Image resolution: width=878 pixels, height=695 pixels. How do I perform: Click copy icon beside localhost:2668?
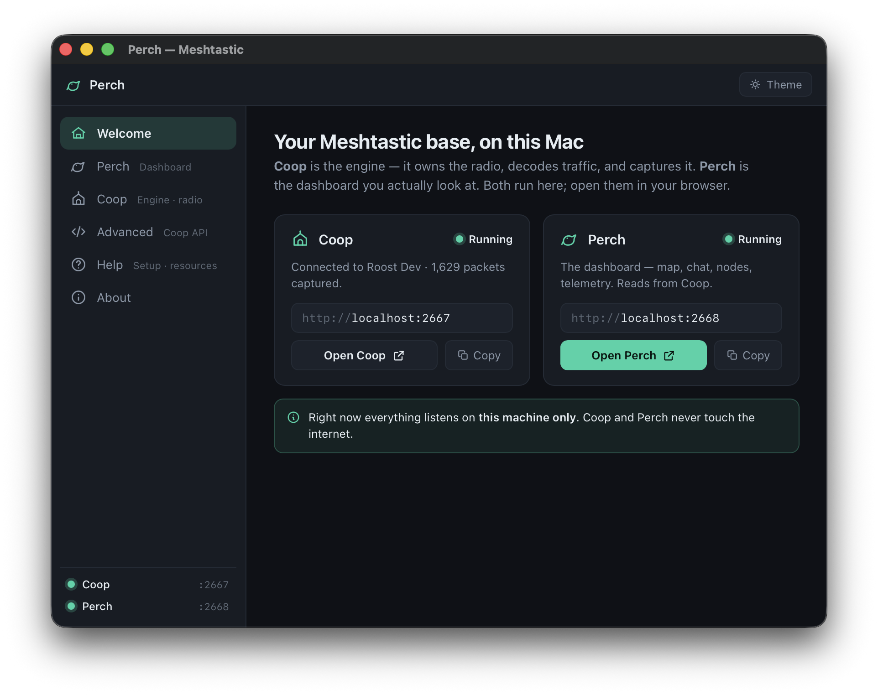732,355
